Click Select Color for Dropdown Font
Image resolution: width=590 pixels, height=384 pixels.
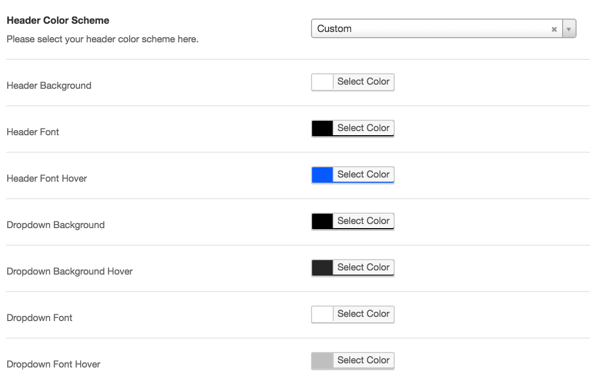[364, 314]
